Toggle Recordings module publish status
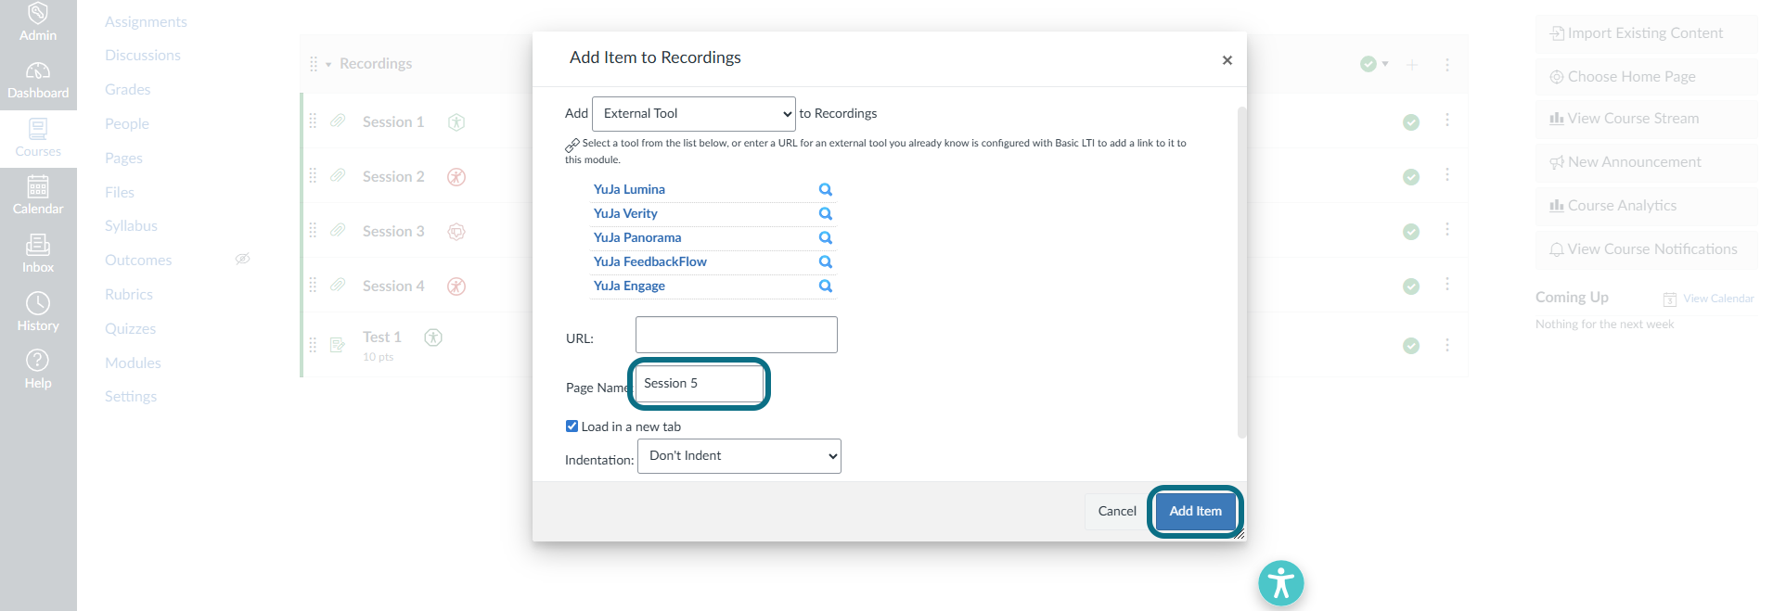This screenshot has height=611, width=1773. tap(1373, 64)
